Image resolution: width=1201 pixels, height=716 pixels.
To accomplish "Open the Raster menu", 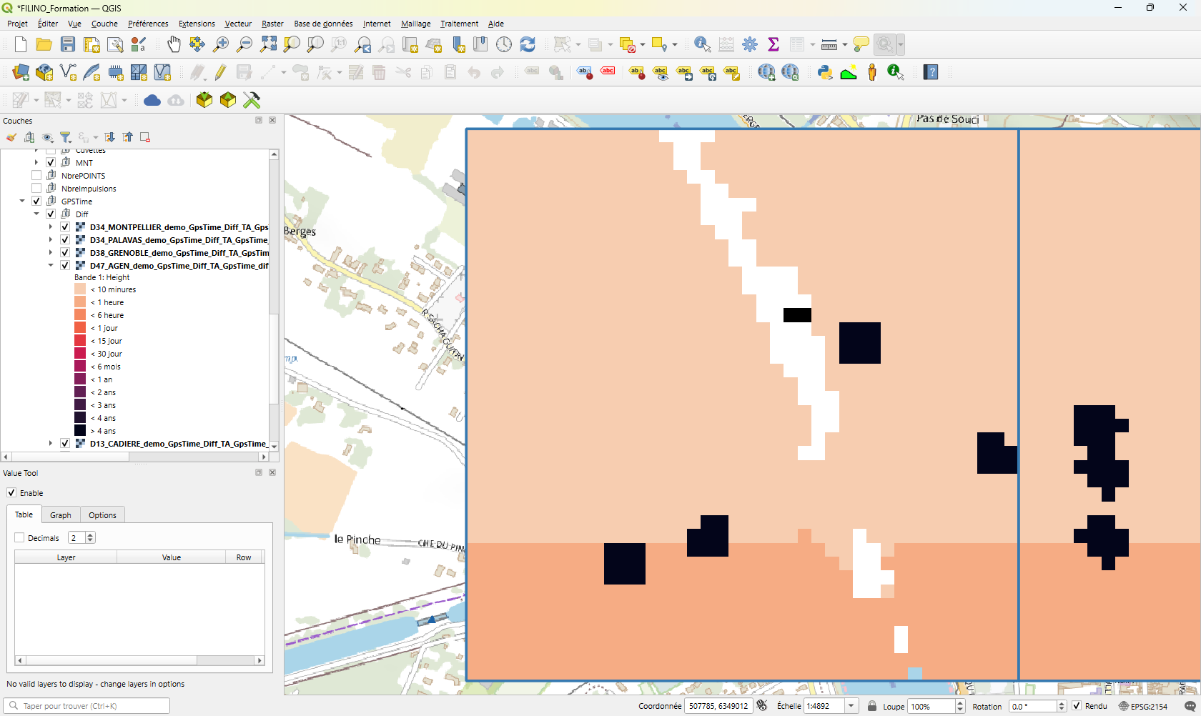I will click(x=272, y=24).
